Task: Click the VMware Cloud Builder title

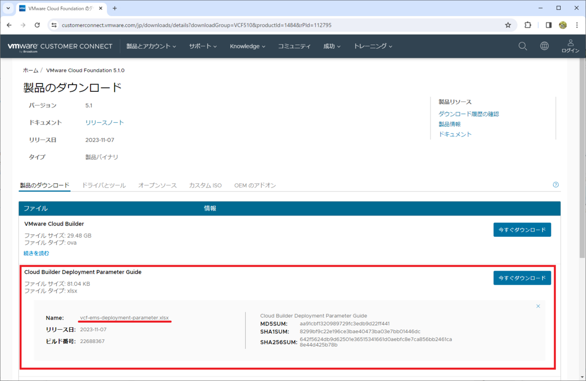Action: click(54, 224)
